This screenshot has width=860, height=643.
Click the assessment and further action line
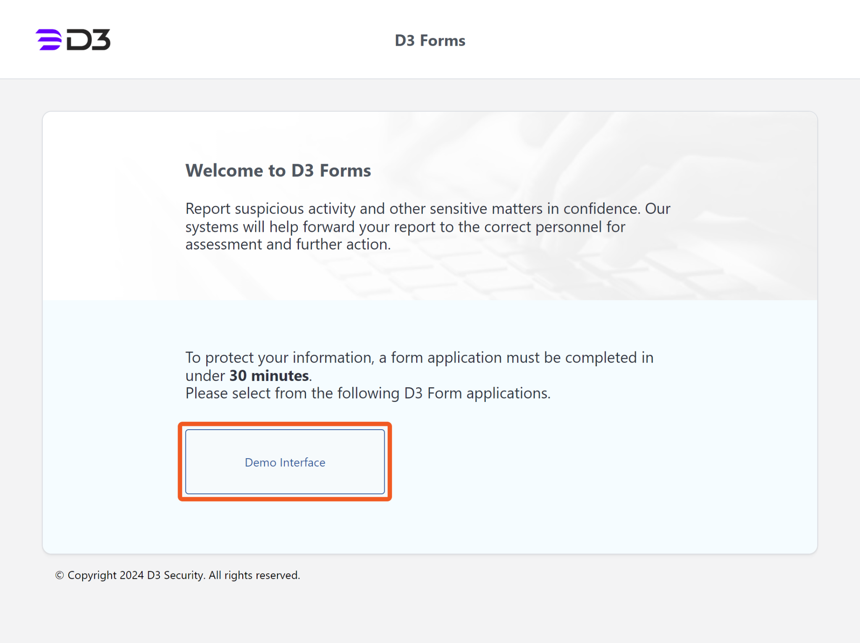(288, 244)
